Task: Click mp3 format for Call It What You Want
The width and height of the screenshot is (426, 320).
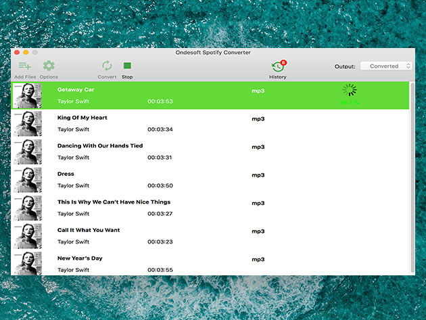Action: tap(258, 231)
